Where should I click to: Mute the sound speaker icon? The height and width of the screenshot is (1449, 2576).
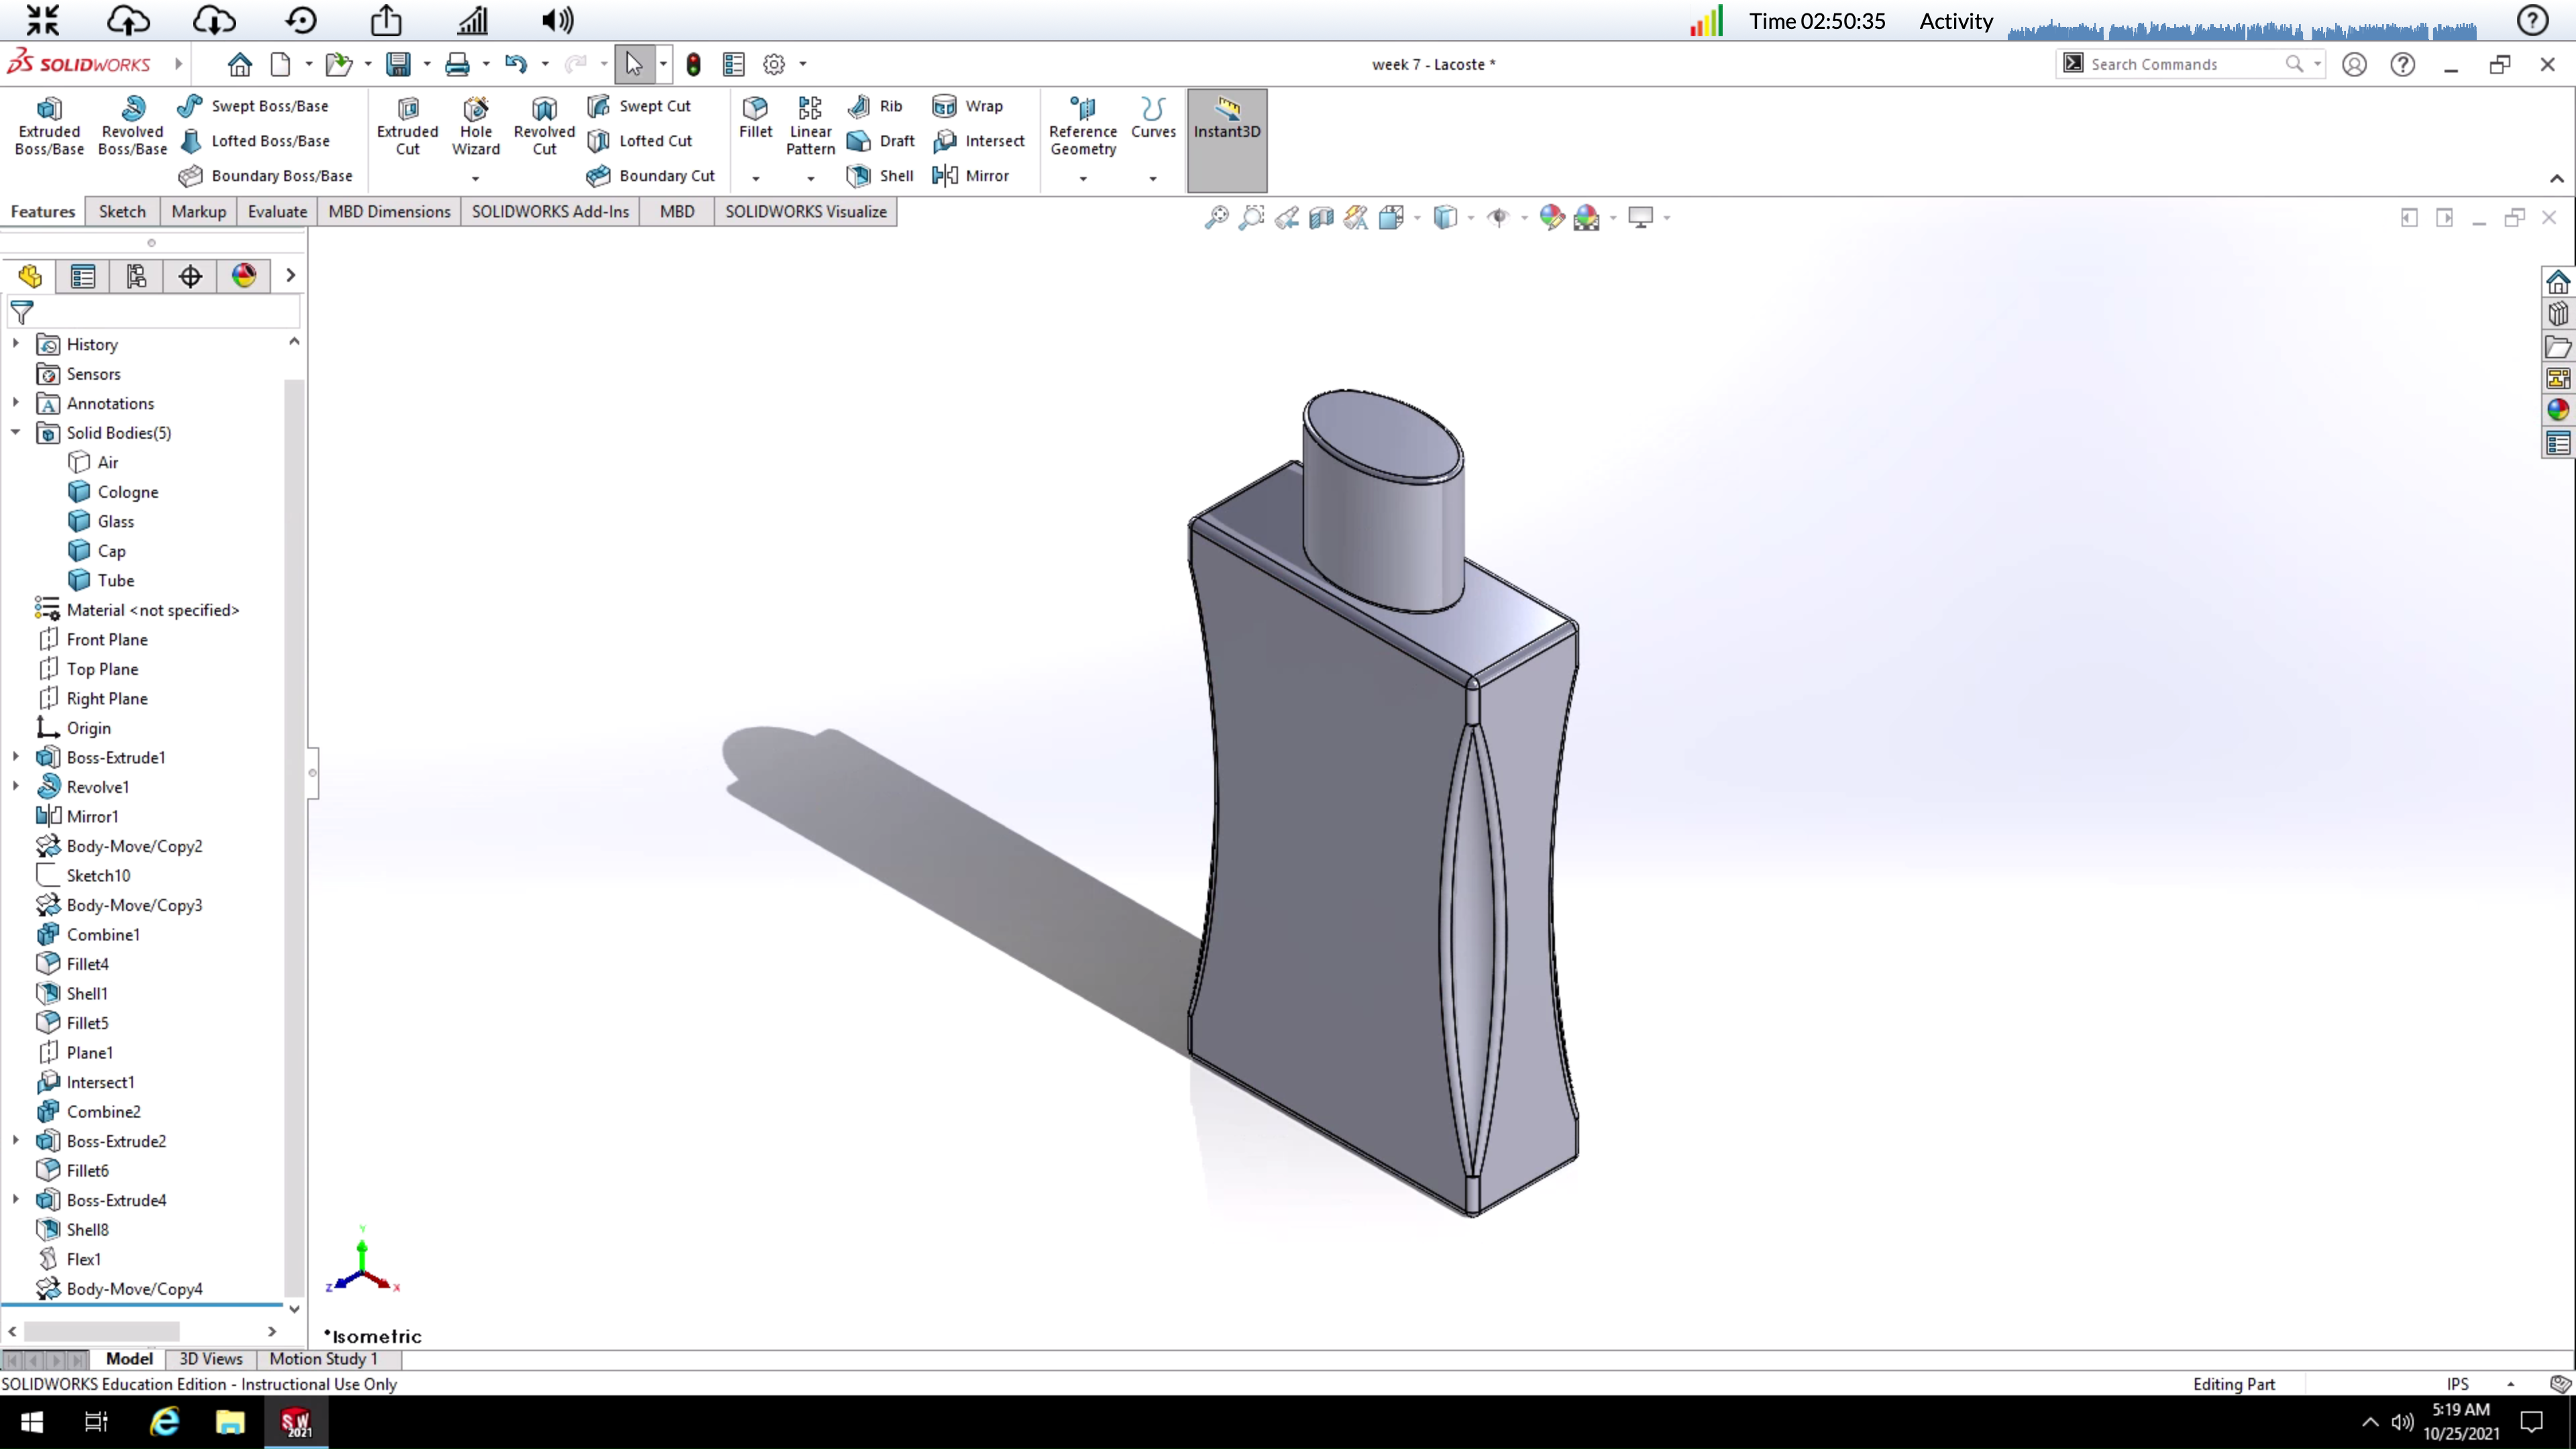pyautogui.click(x=557, y=20)
